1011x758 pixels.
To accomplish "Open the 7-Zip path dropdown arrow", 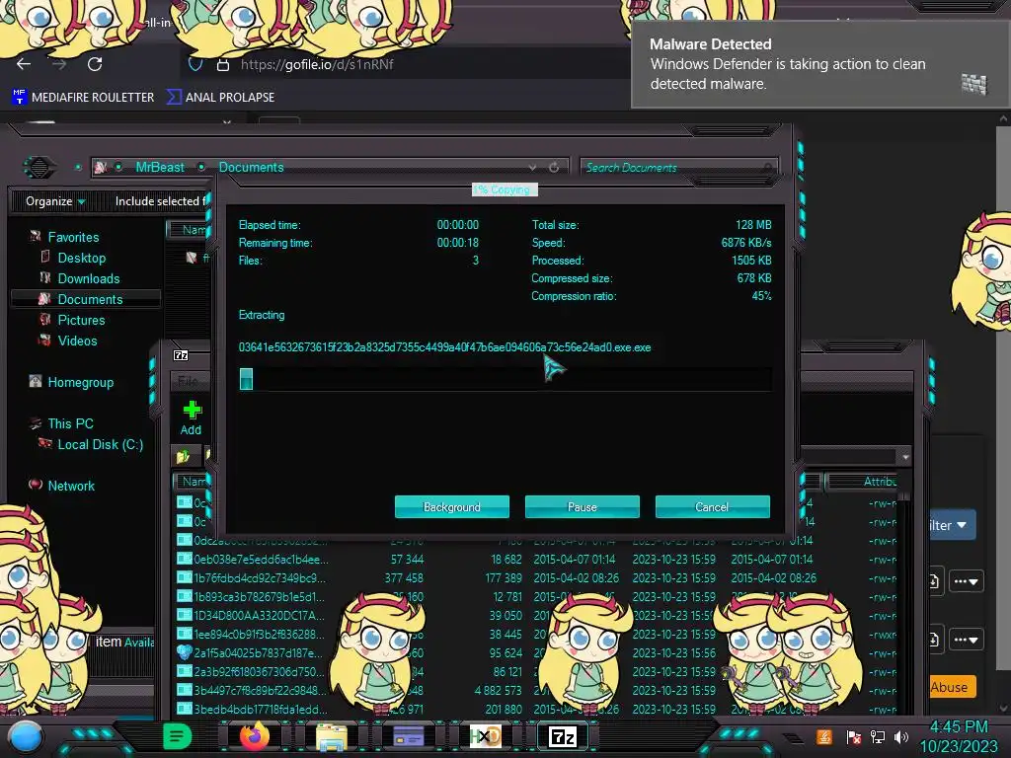I will coord(905,456).
